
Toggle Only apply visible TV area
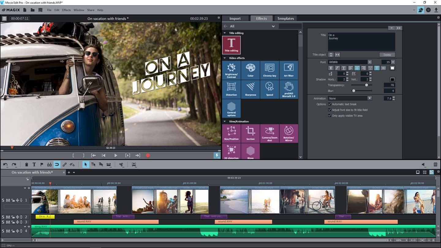tap(330, 116)
